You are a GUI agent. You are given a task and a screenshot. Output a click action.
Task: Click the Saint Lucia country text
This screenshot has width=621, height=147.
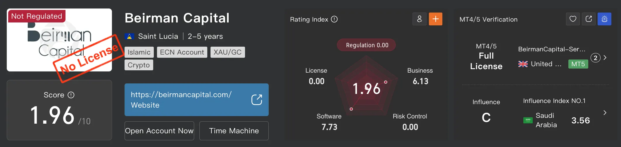(158, 36)
